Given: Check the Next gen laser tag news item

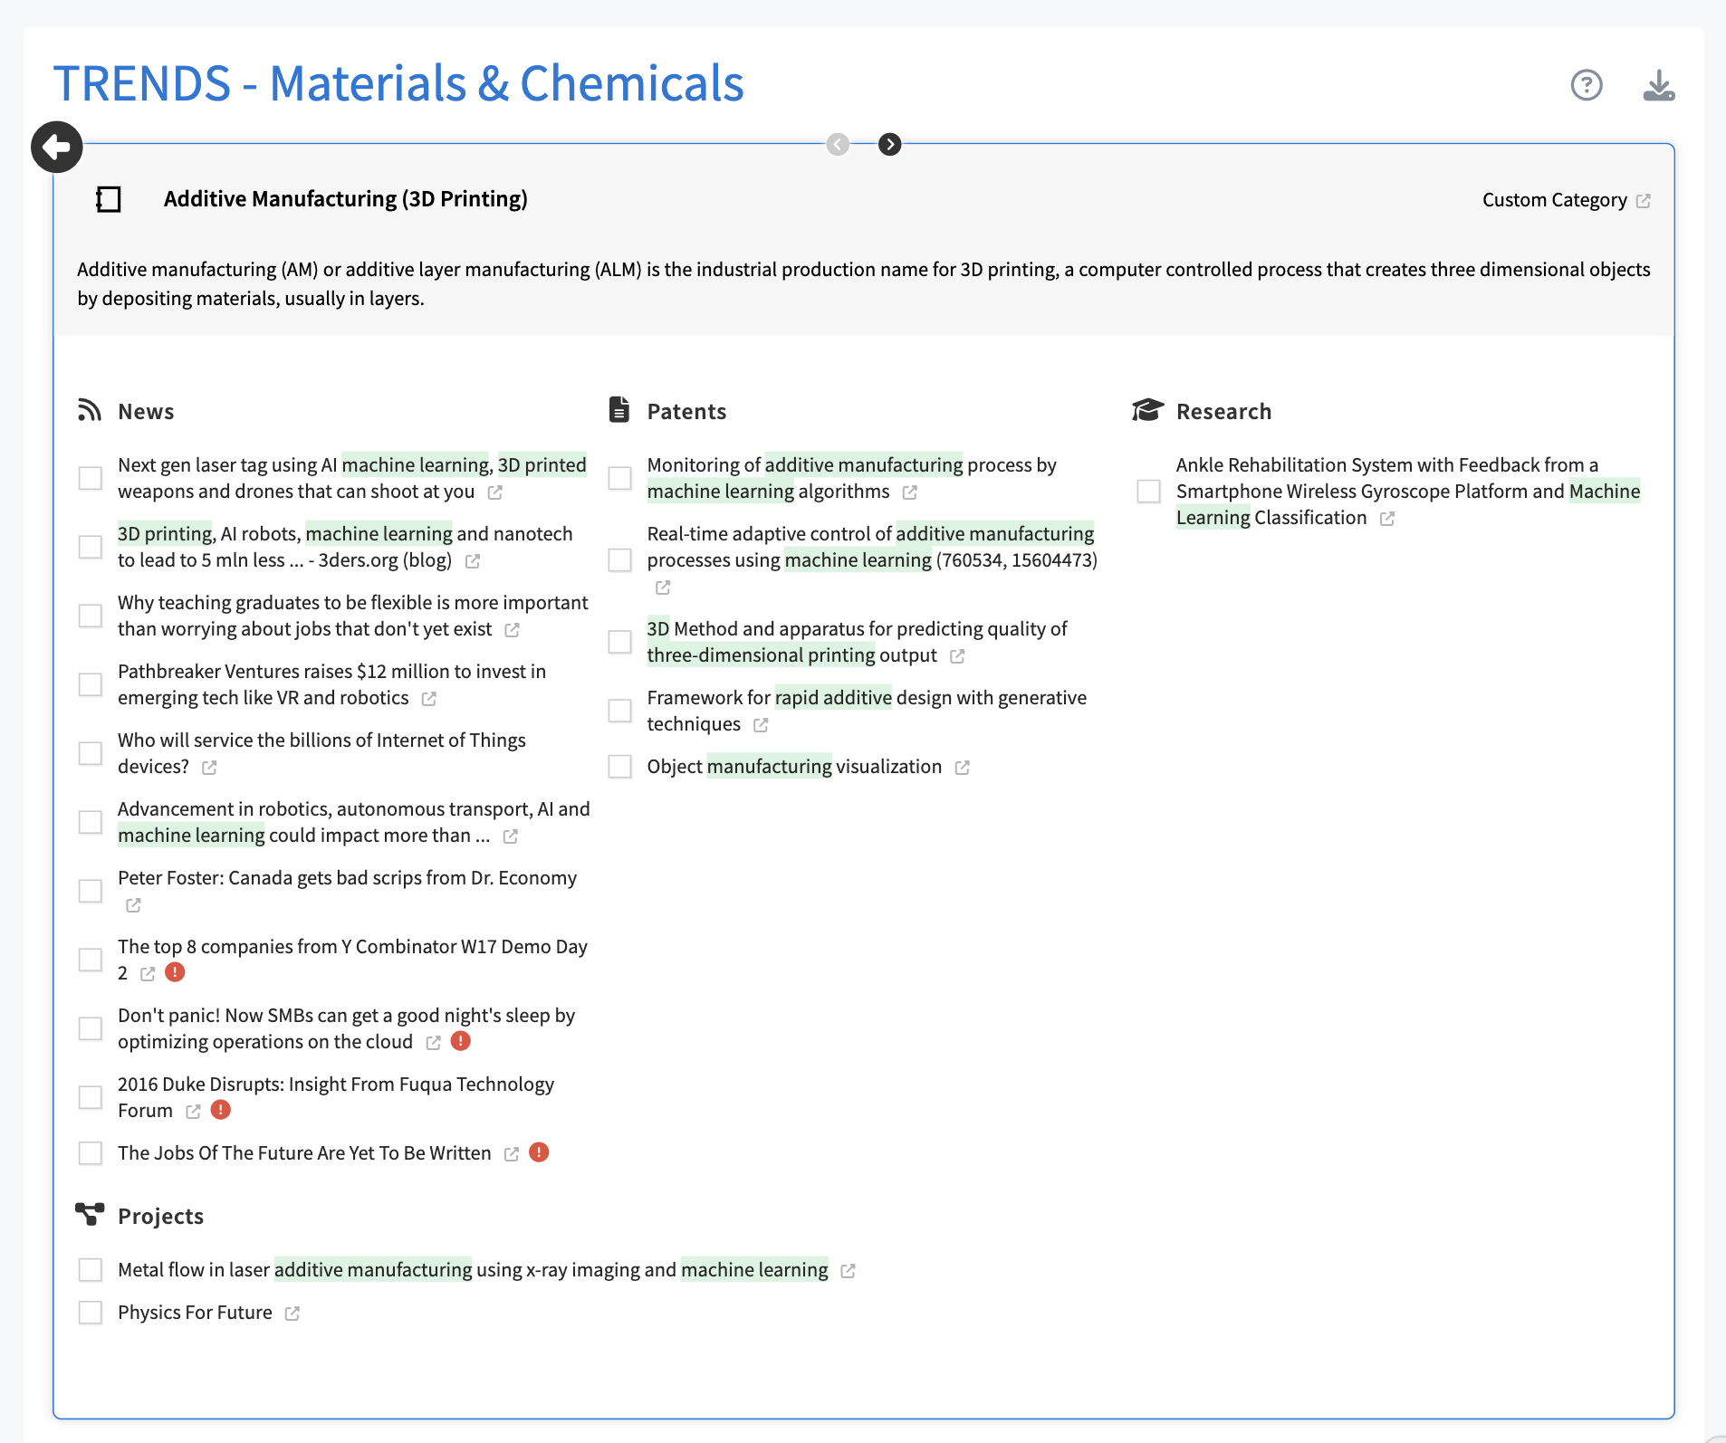Looking at the screenshot, I should tap(91, 478).
